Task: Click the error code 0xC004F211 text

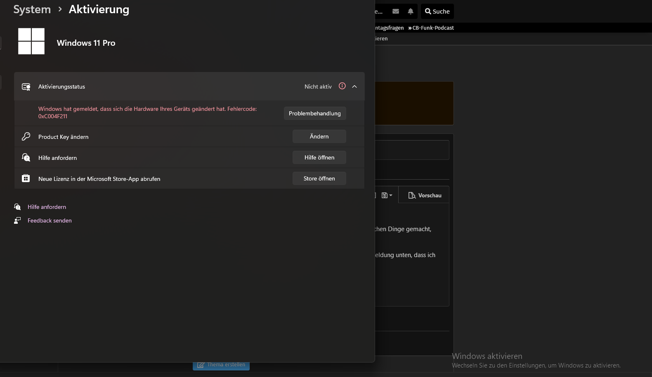Action: point(53,116)
